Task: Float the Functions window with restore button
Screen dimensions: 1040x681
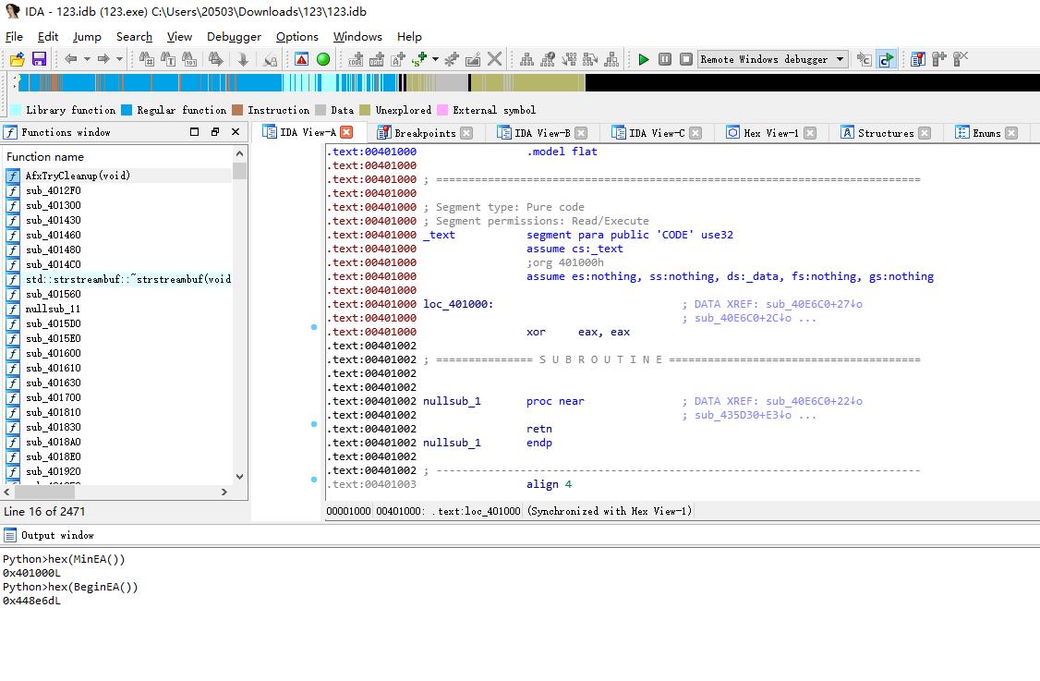Action: (x=215, y=132)
